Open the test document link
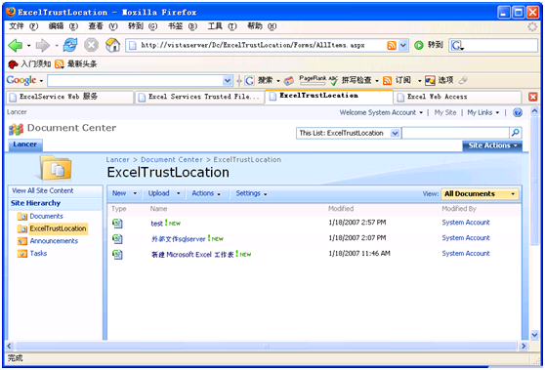Viewport: 545px width, 370px height. (156, 224)
